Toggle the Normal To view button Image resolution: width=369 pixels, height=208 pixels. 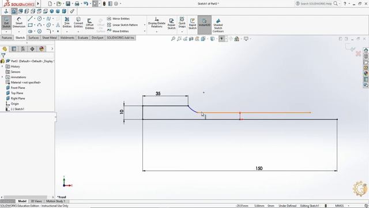(6, 11)
